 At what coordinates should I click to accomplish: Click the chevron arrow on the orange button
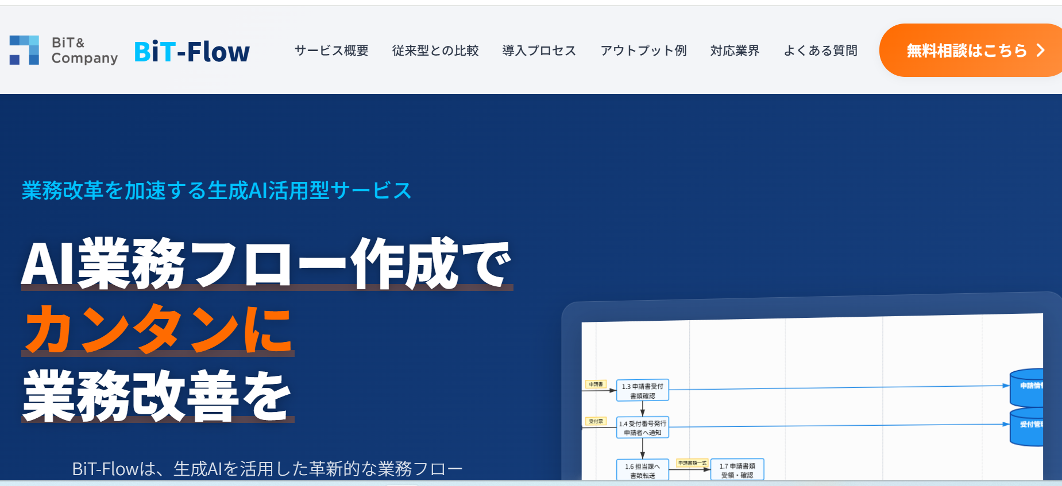(x=1040, y=50)
